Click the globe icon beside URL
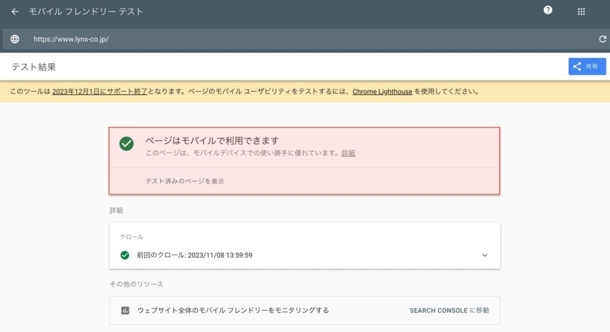Viewport: 610px width, 332px height. coord(15,39)
